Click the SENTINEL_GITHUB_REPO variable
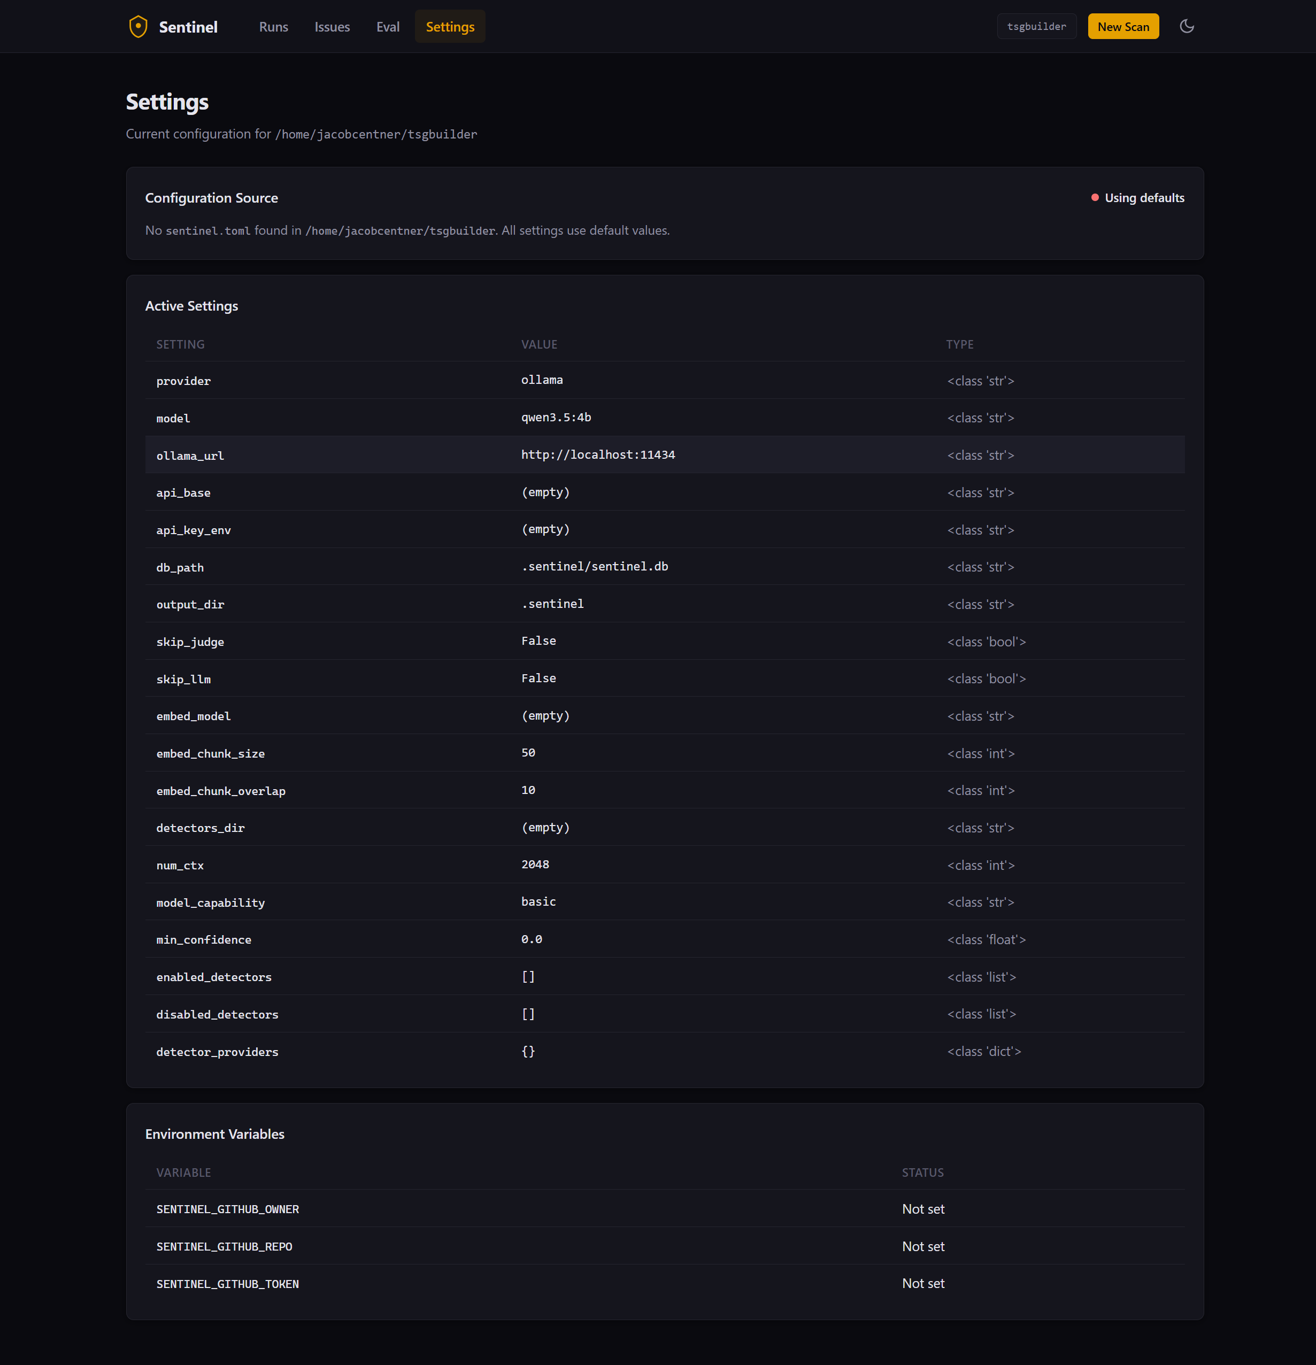Image resolution: width=1316 pixels, height=1365 pixels. pyautogui.click(x=225, y=1247)
